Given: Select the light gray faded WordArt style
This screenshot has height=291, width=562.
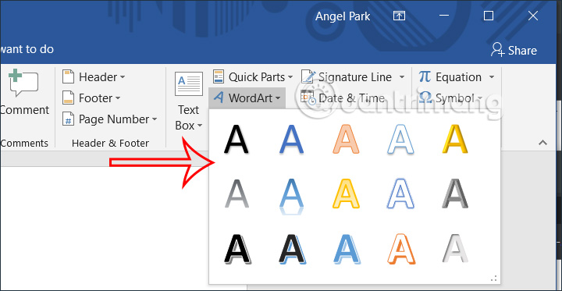Looking at the screenshot, I should point(455,249).
